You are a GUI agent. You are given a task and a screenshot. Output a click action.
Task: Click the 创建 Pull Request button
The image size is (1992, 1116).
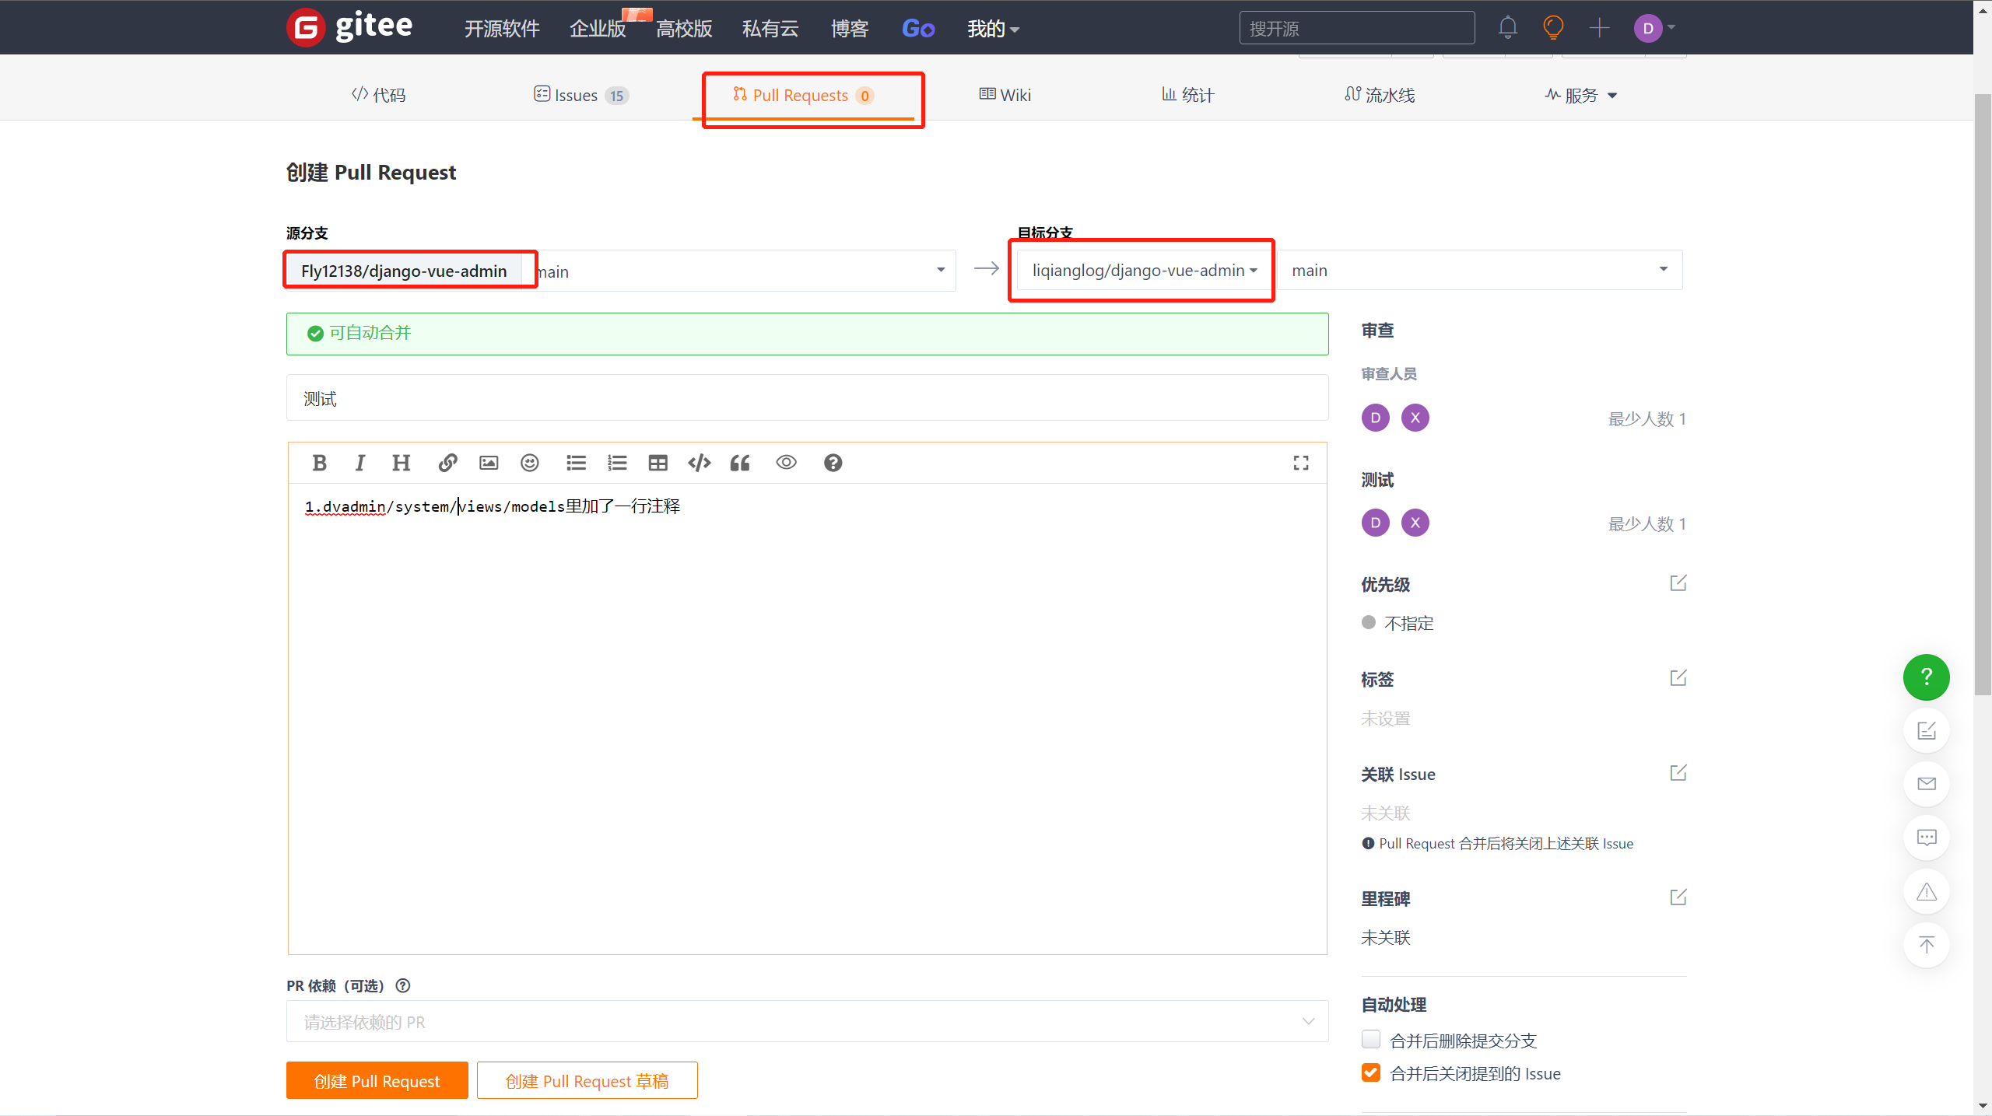point(377,1080)
